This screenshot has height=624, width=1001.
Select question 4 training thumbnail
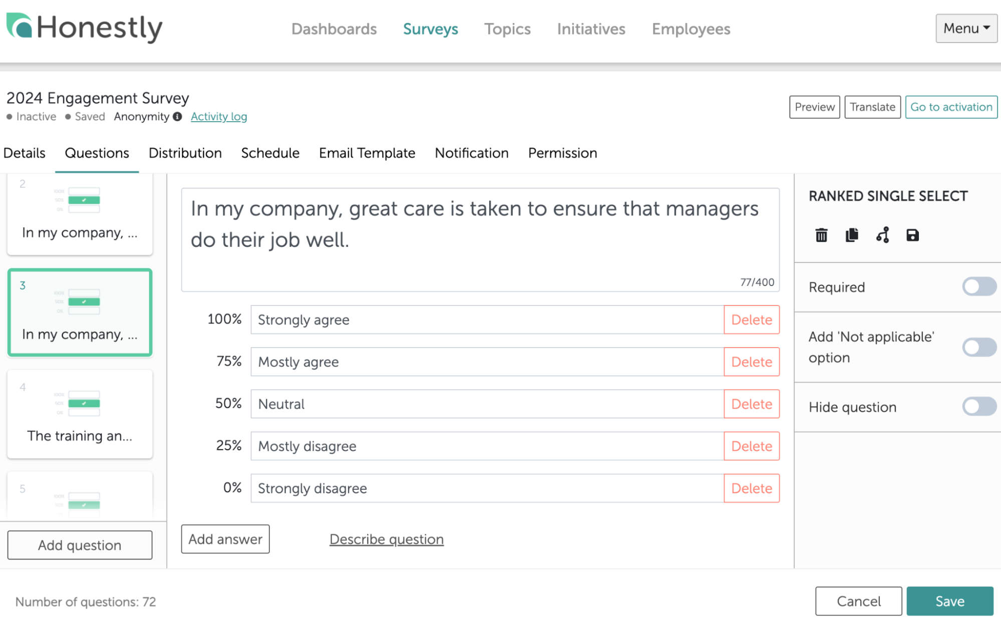(x=80, y=414)
